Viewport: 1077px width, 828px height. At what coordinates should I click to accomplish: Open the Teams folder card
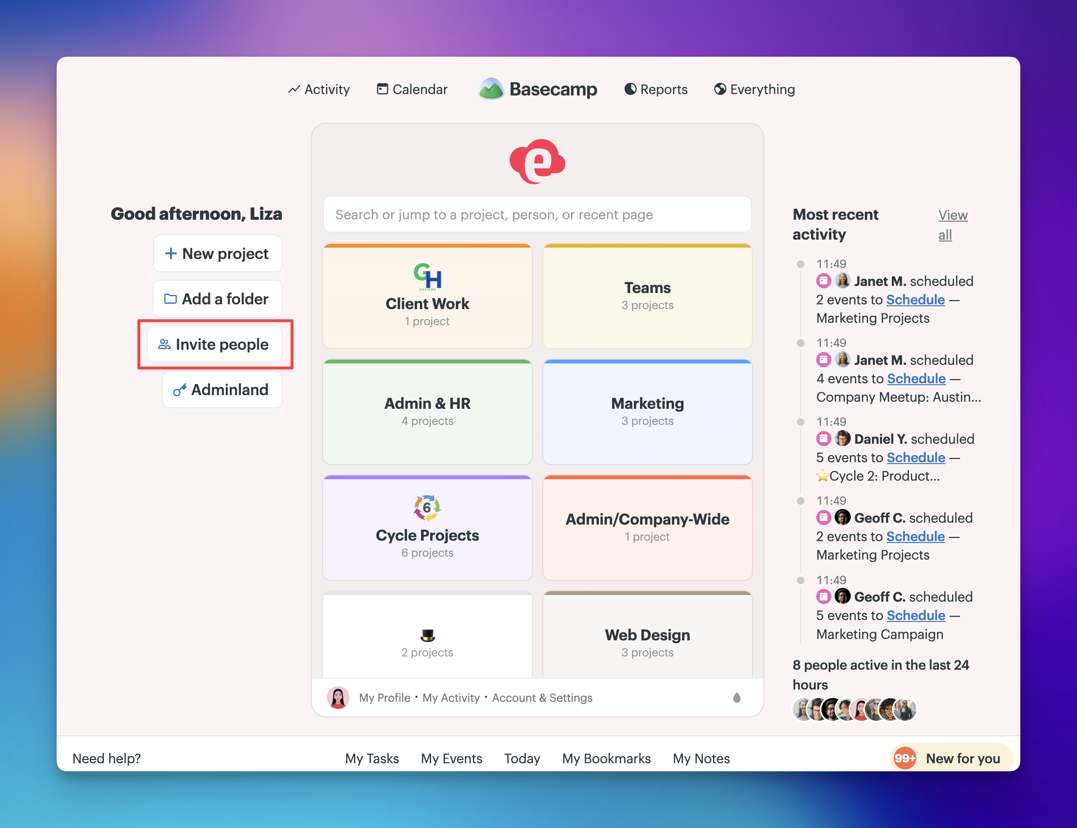coord(648,296)
